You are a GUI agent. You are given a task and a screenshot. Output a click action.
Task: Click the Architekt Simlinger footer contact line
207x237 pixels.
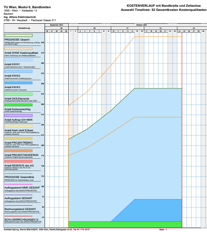47,229
